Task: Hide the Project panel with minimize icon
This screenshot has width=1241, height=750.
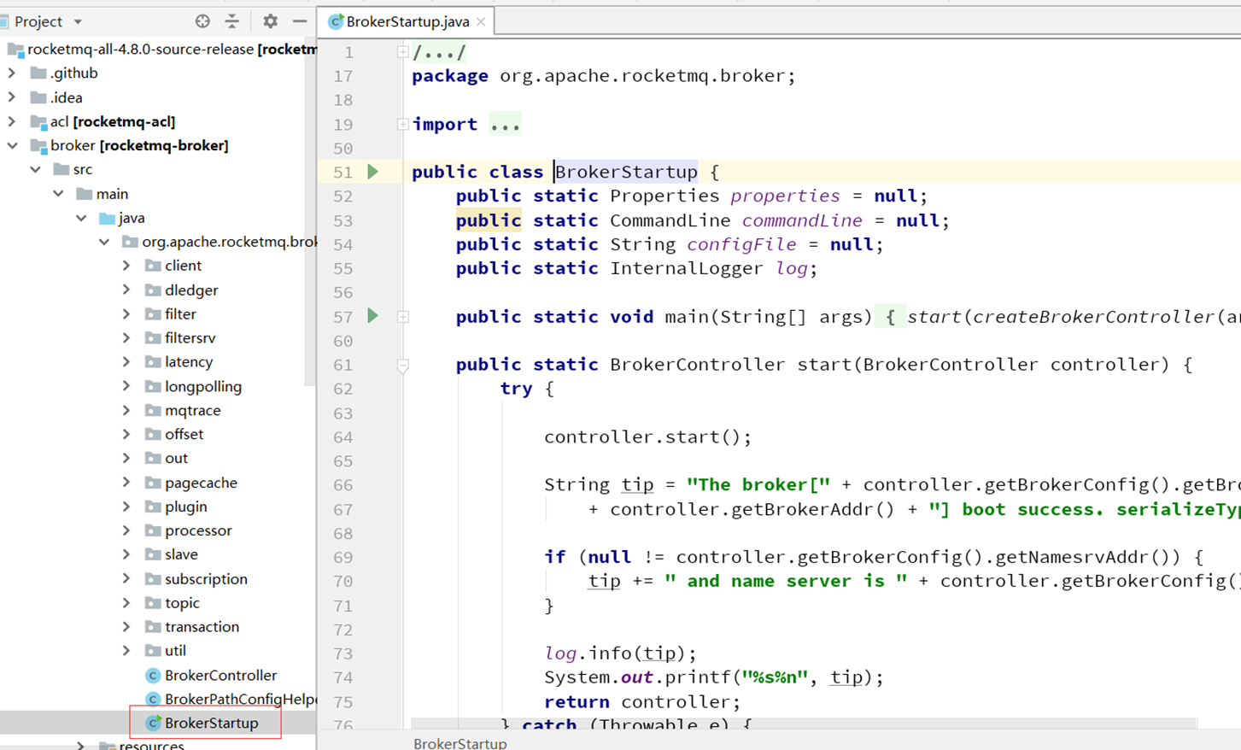Action: [300, 21]
